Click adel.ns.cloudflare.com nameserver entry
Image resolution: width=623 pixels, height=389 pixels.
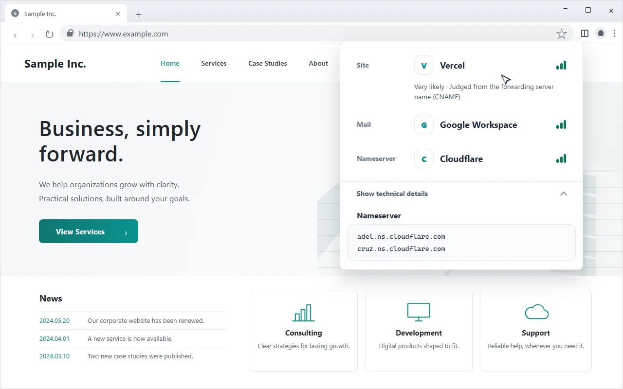point(401,236)
